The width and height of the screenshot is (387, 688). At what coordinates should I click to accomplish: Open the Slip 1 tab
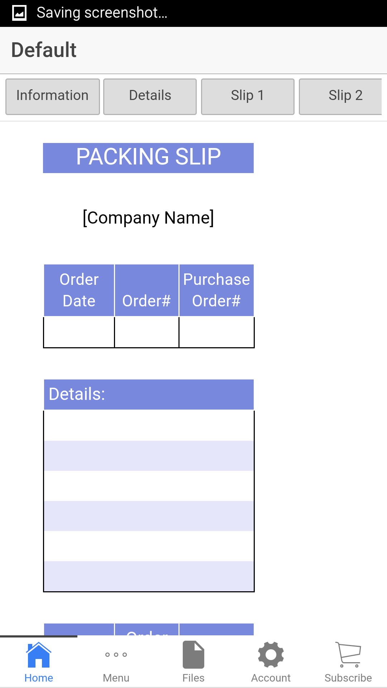point(248,96)
